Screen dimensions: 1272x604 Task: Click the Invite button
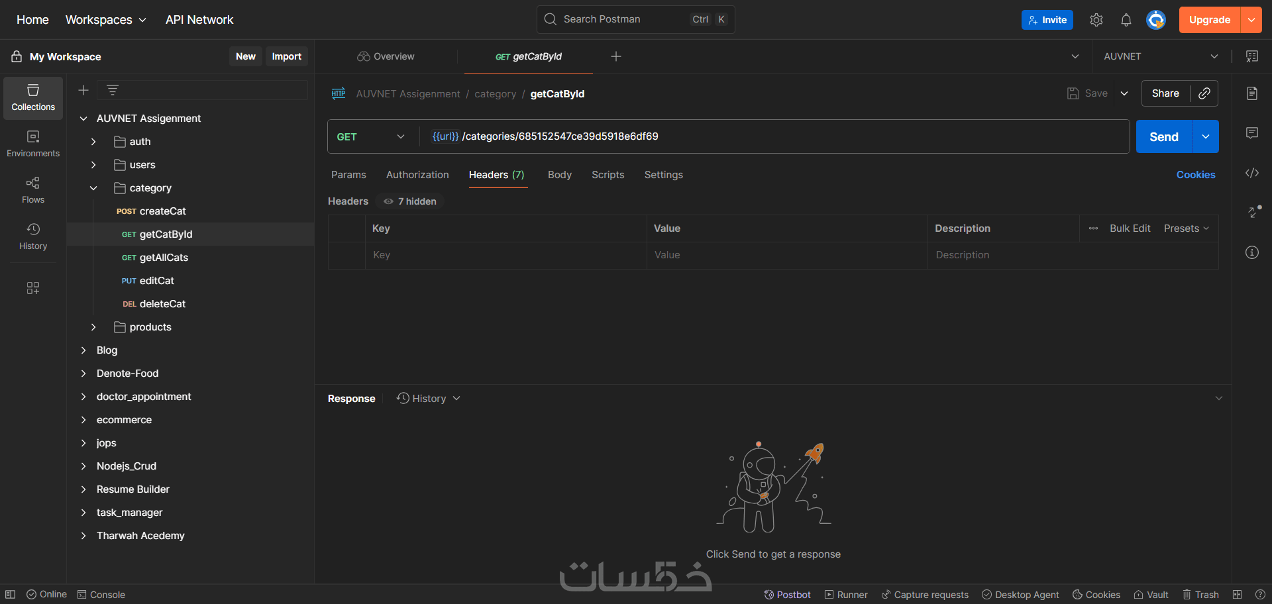[x=1047, y=20]
